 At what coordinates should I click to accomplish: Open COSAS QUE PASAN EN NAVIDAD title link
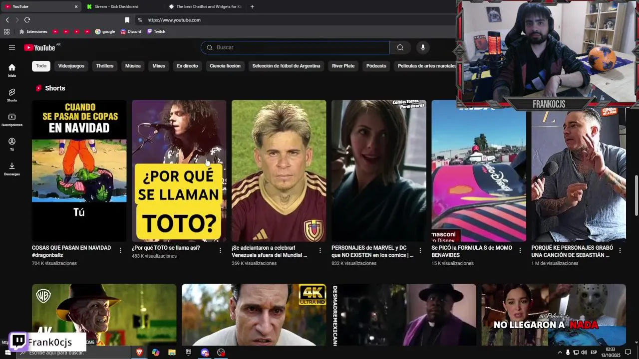[71, 251]
